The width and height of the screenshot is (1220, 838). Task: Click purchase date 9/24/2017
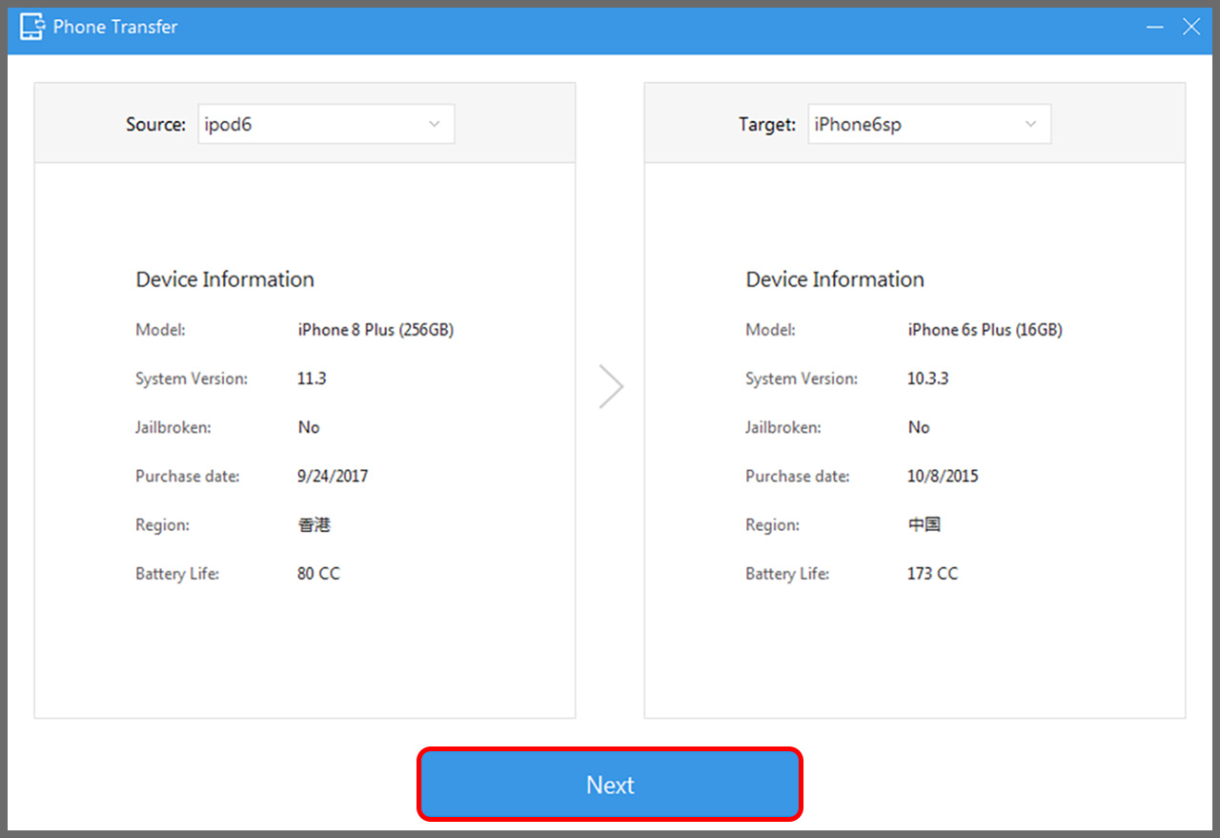coord(333,476)
